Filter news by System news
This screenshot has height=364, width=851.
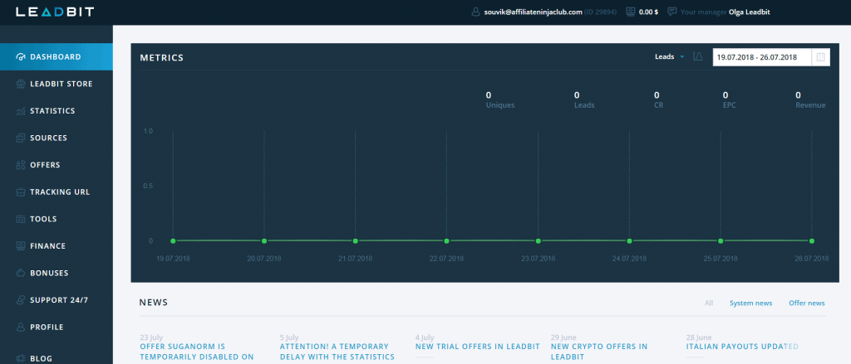click(750, 303)
